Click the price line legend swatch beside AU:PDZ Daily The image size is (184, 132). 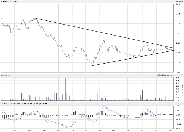(x=16, y=2)
